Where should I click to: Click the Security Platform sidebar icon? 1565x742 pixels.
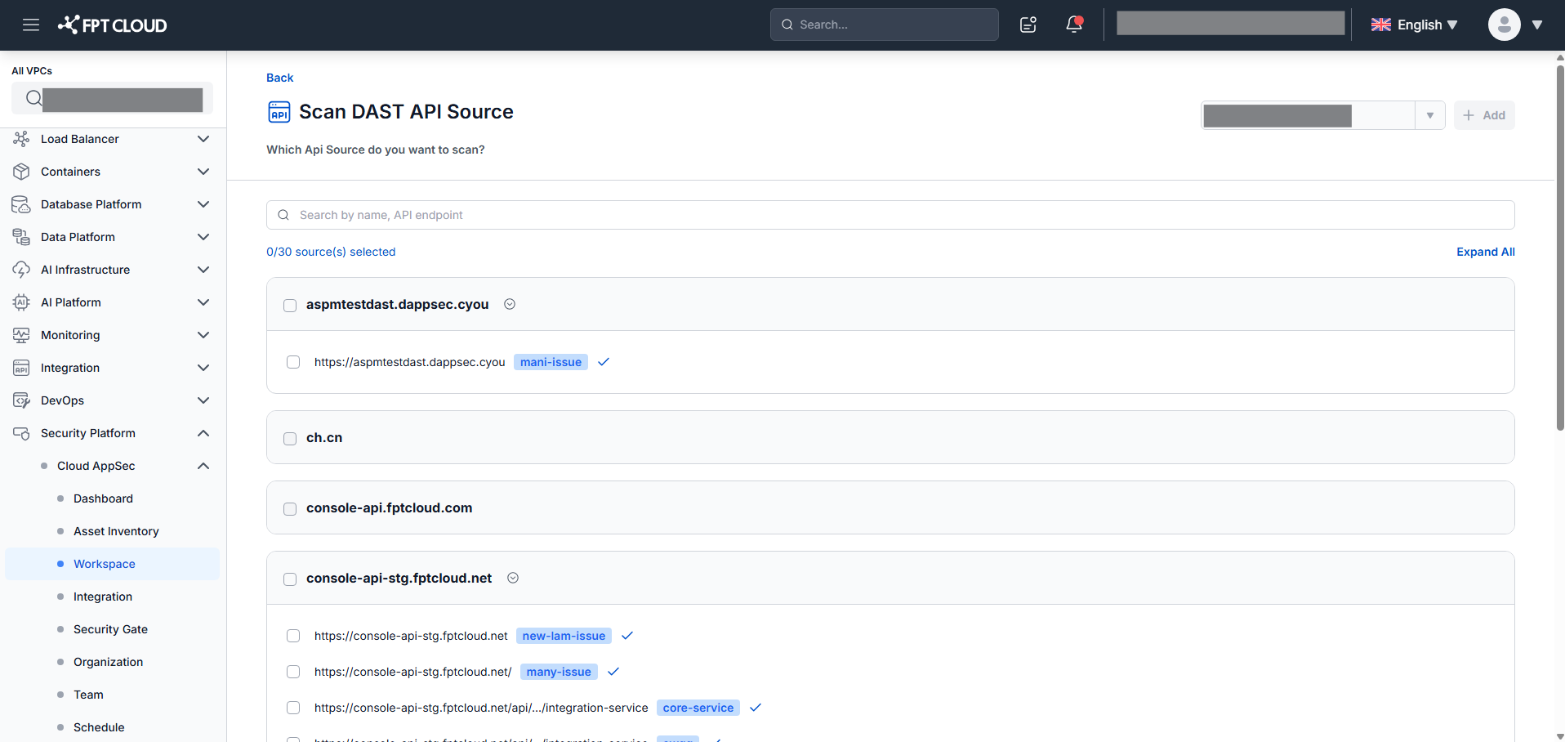pyautogui.click(x=21, y=433)
